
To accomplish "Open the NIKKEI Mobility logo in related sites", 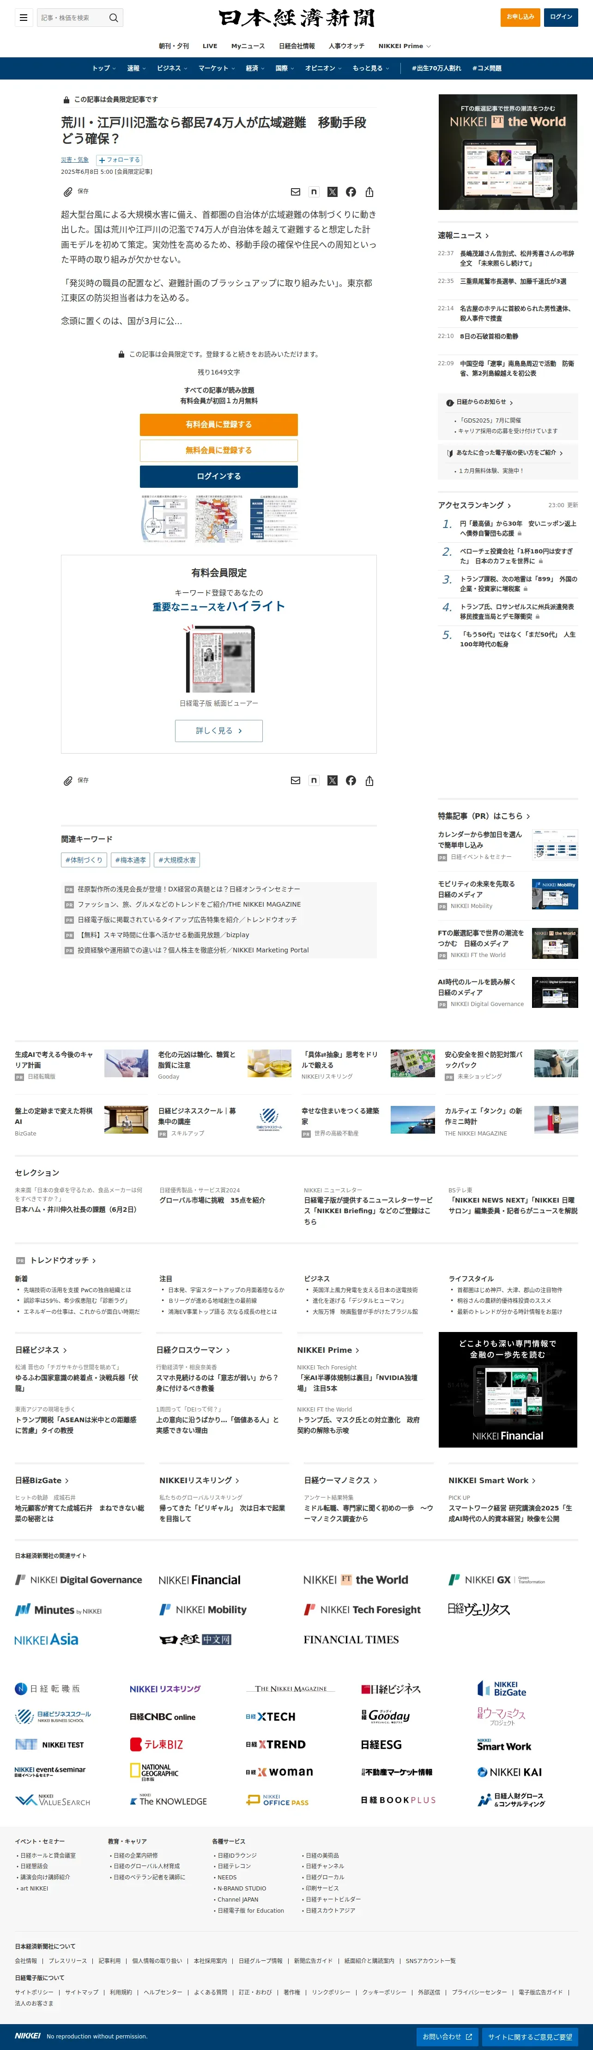I will point(203,1610).
